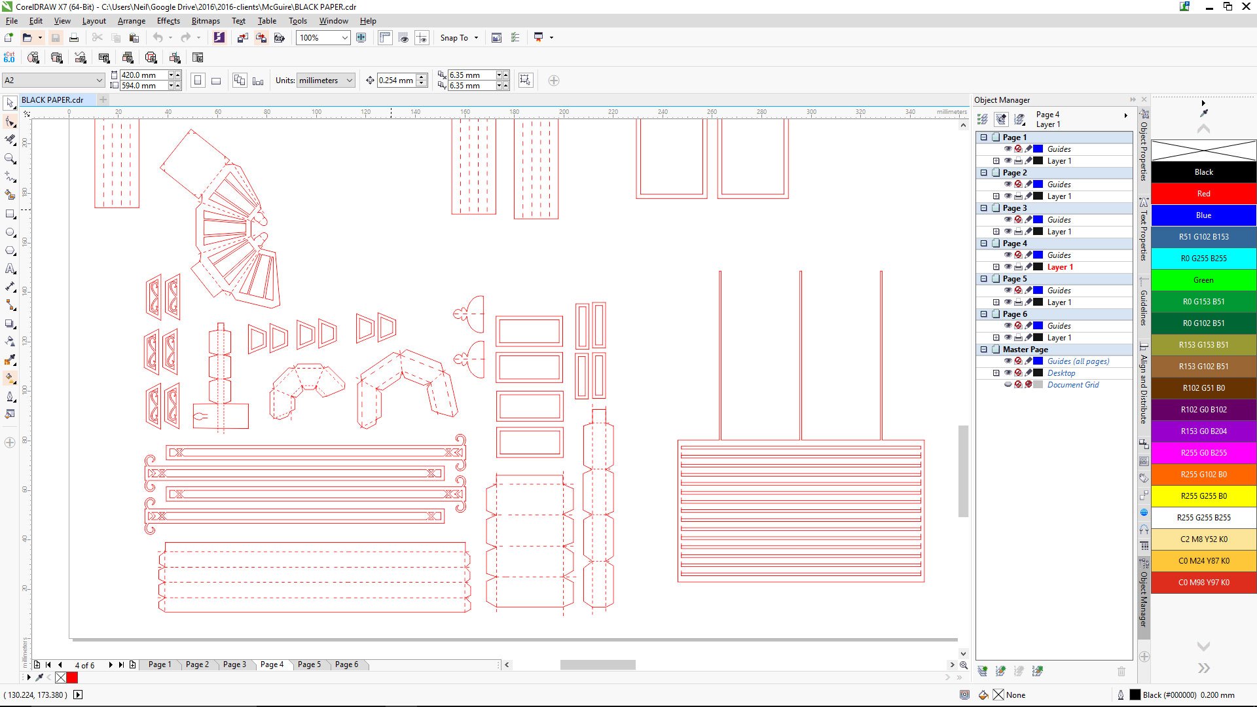Open the Bitmaps menu

(205, 20)
